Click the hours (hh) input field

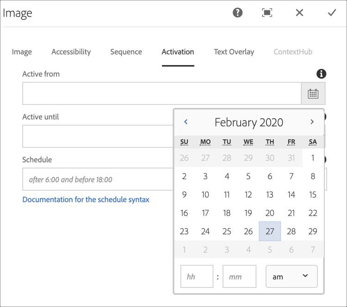pyautogui.click(x=197, y=277)
